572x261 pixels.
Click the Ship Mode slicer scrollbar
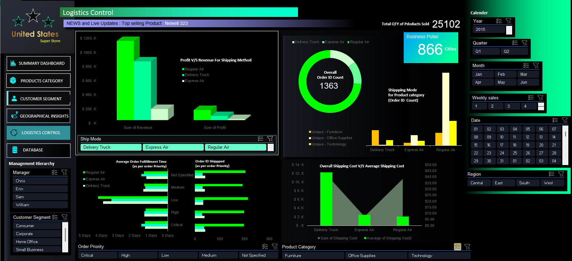[x=271, y=147]
